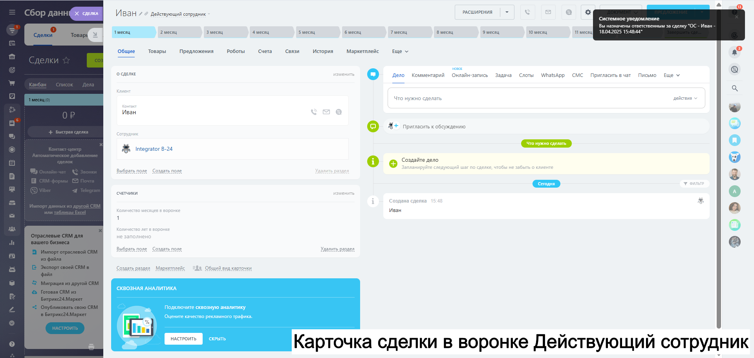Open the chat bubble icon in the top toolbar
The image size is (754, 358).
point(569,12)
